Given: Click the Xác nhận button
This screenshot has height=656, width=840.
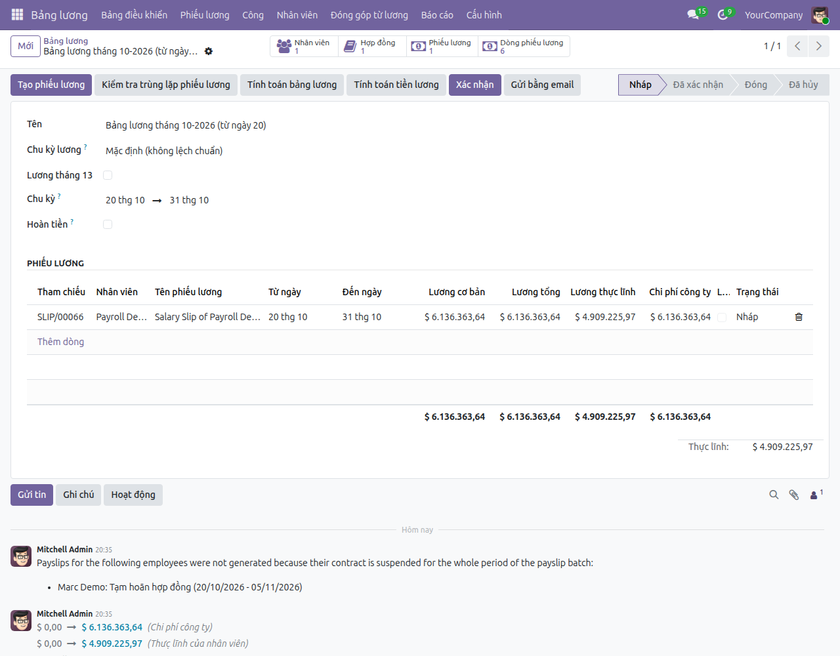Looking at the screenshot, I should coord(475,85).
